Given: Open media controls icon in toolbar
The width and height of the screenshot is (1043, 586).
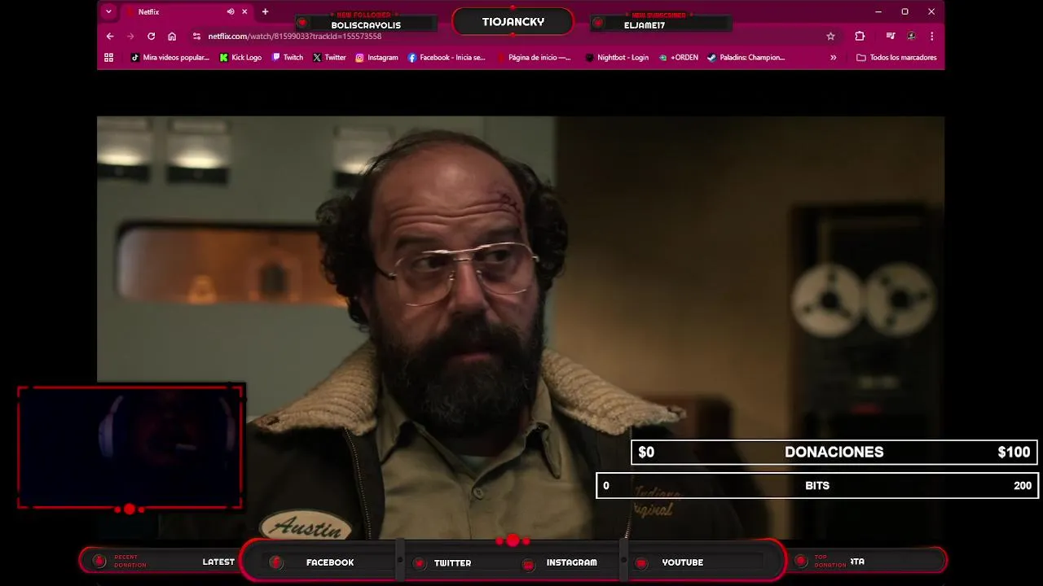Looking at the screenshot, I should [891, 36].
